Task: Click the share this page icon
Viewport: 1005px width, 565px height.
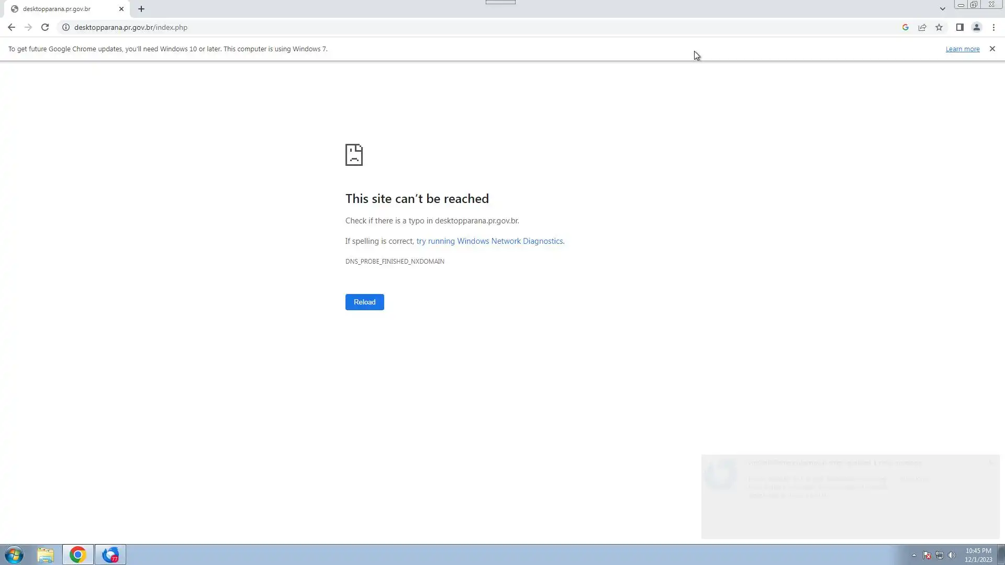Action: pos(922,27)
